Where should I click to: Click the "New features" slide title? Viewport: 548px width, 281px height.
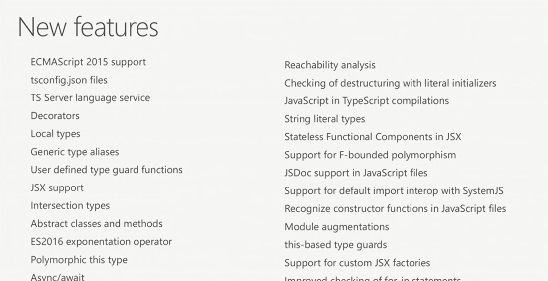pos(88,27)
